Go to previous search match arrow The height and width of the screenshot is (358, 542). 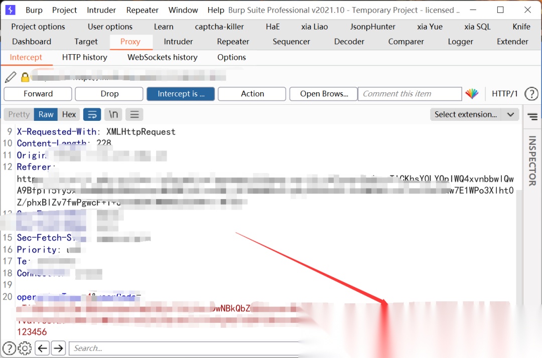[42, 348]
